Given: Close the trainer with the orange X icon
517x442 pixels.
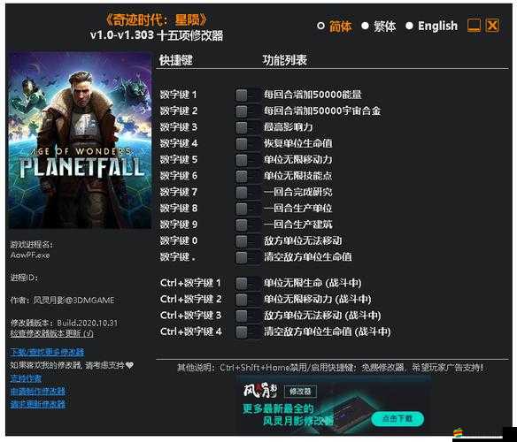Looking at the screenshot, I should click(492, 26).
